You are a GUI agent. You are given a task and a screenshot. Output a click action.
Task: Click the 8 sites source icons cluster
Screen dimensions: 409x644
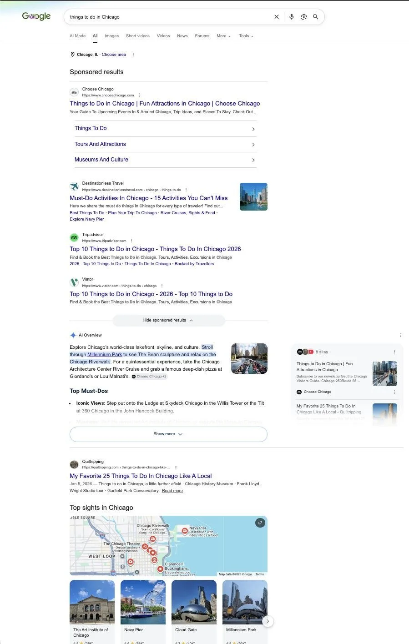[305, 352]
